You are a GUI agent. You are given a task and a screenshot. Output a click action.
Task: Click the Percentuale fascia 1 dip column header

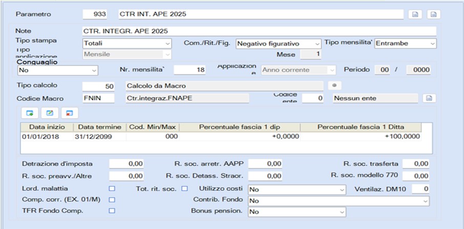click(x=240, y=127)
